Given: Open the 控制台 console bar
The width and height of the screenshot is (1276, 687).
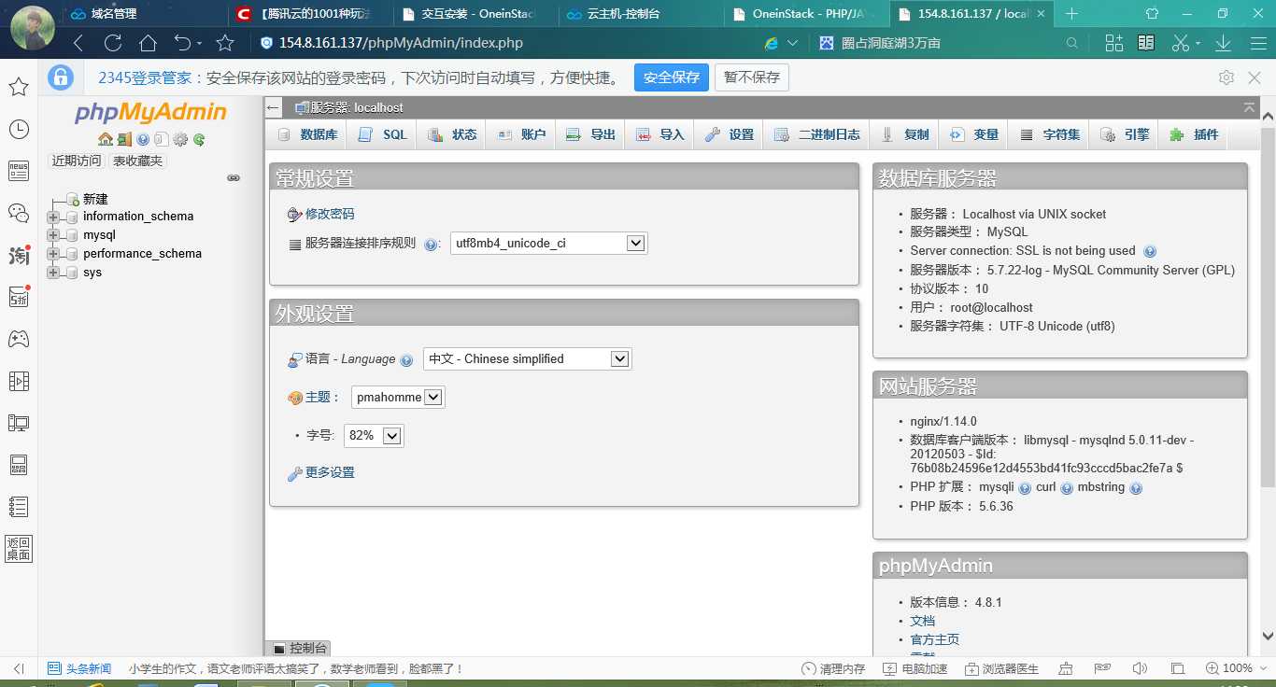Looking at the screenshot, I should click(299, 648).
